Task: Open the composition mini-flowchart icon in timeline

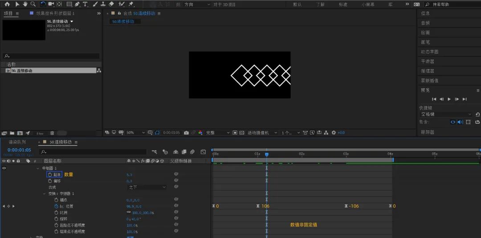Action: tap(154, 152)
